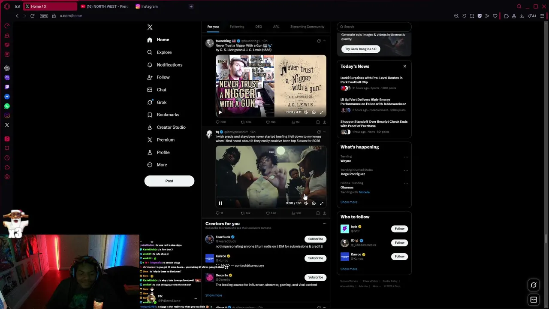Open Creator Studio in X navigation
549x309 pixels.
(x=166, y=127)
